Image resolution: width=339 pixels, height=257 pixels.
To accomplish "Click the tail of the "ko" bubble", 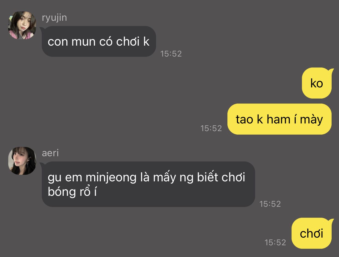I will coord(331,70).
